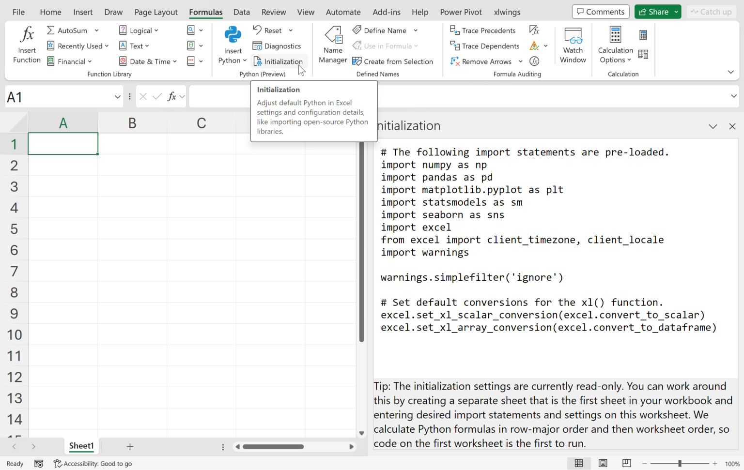The height and width of the screenshot is (470, 744).
Task: Click Create from Selection
Action: click(x=393, y=61)
